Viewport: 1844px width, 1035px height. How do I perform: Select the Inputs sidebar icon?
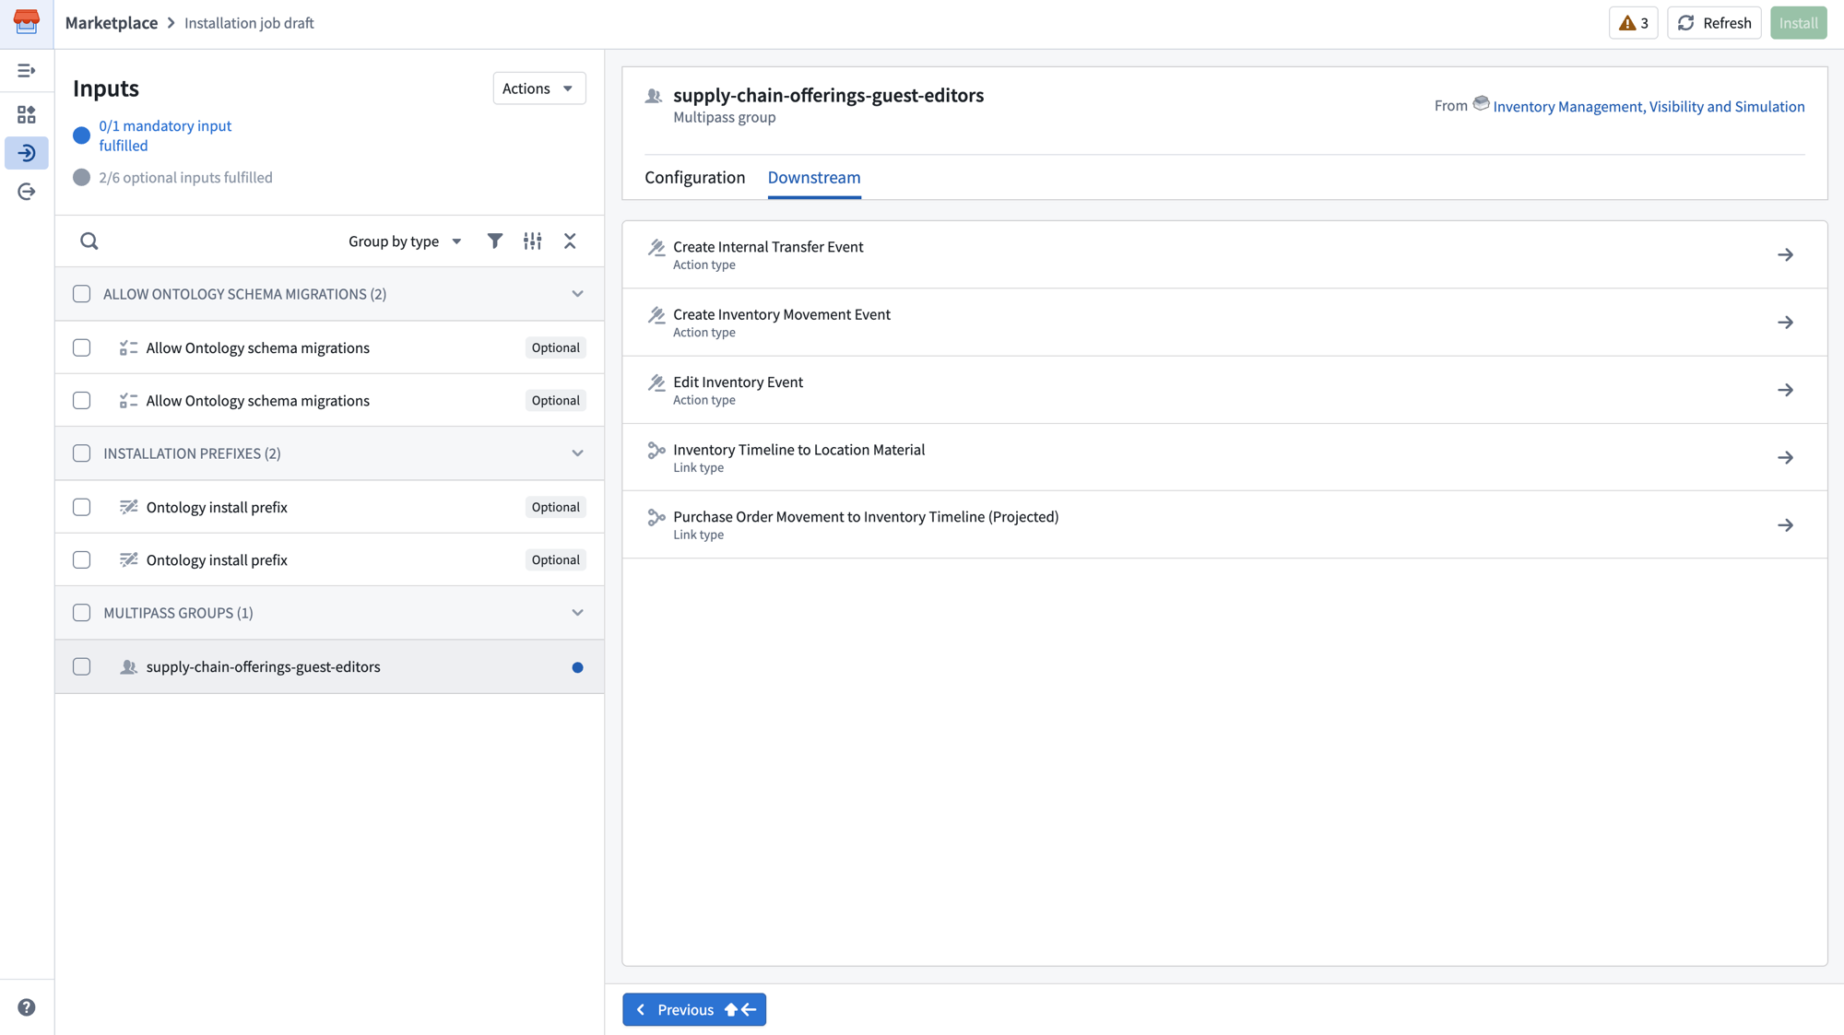point(27,153)
